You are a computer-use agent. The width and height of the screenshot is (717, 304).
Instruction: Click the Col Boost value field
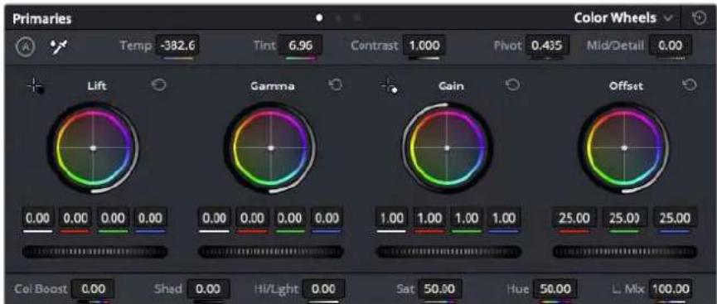pos(93,289)
